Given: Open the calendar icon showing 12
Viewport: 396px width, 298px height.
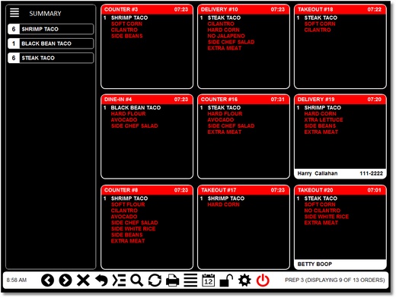Looking at the screenshot, I should (209, 281).
